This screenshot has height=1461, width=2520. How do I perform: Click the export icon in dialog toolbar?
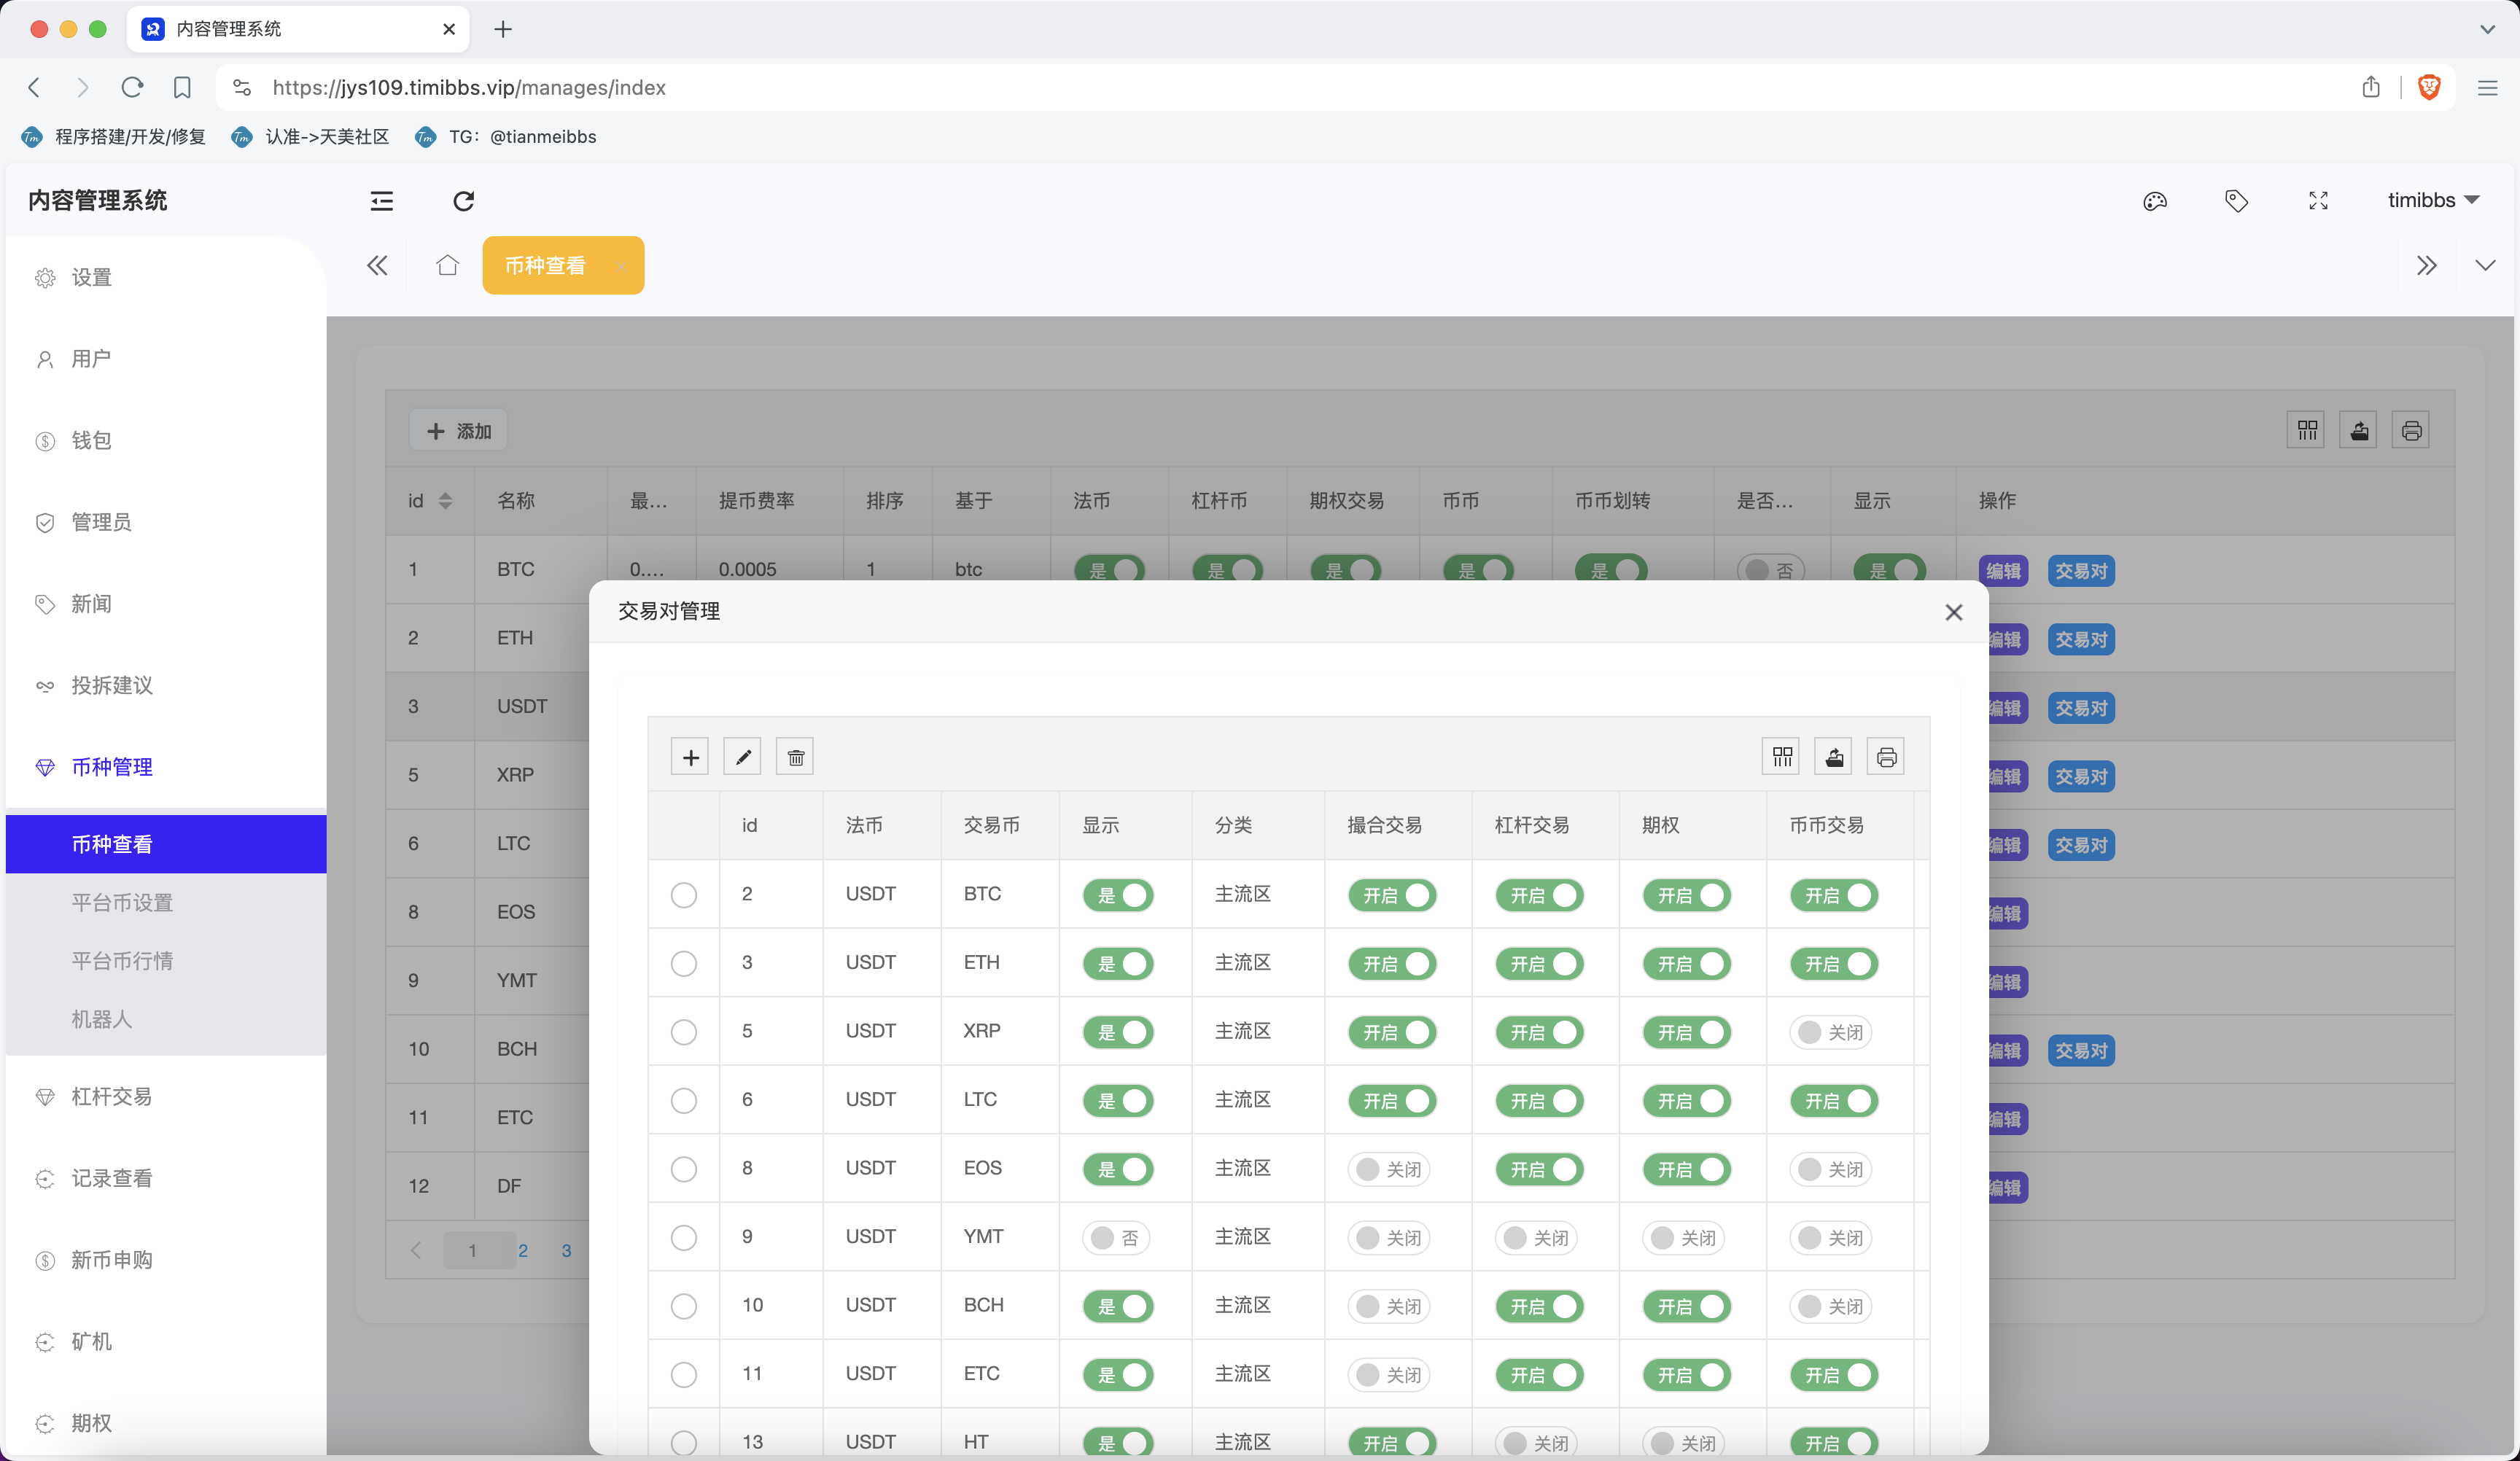pos(1834,757)
